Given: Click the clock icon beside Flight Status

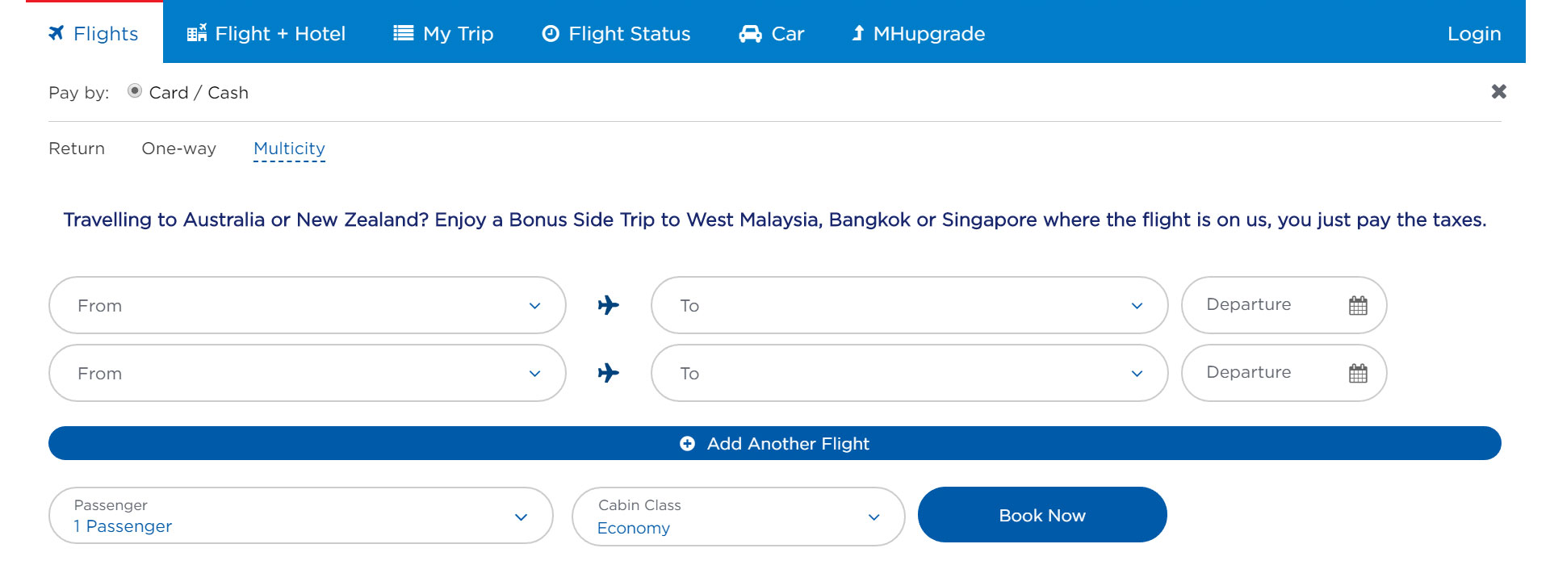Looking at the screenshot, I should pos(551,34).
